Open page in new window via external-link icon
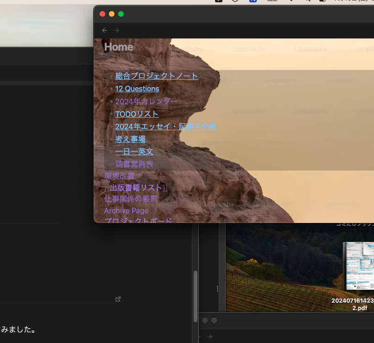Viewport: 374px width, 343px height. pos(118,299)
